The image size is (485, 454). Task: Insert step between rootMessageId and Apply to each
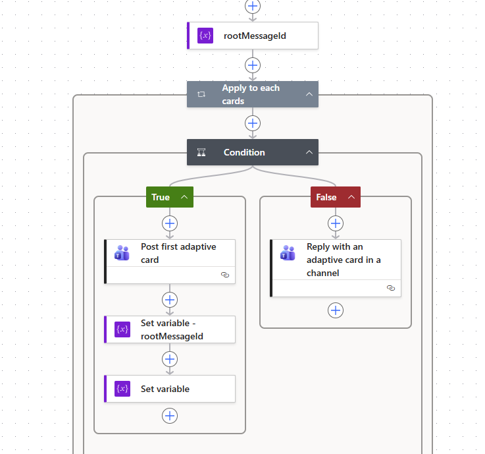tap(253, 65)
